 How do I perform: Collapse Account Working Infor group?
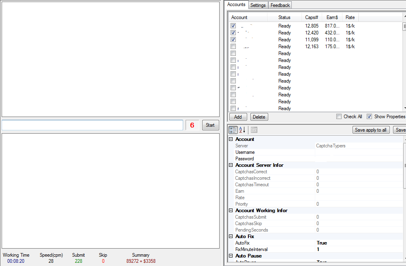(x=231, y=211)
